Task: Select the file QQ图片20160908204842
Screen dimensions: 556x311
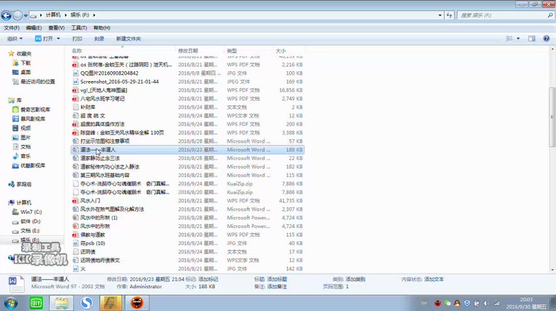Action: [109, 73]
